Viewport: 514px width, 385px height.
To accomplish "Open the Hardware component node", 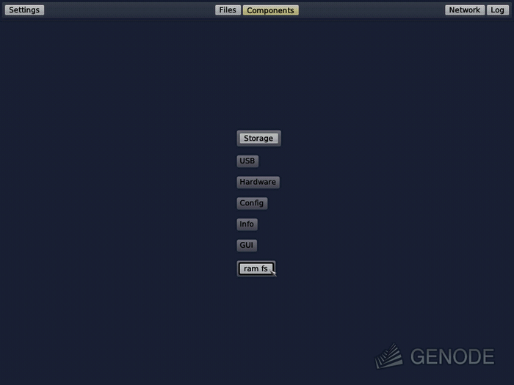I will [258, 182].
